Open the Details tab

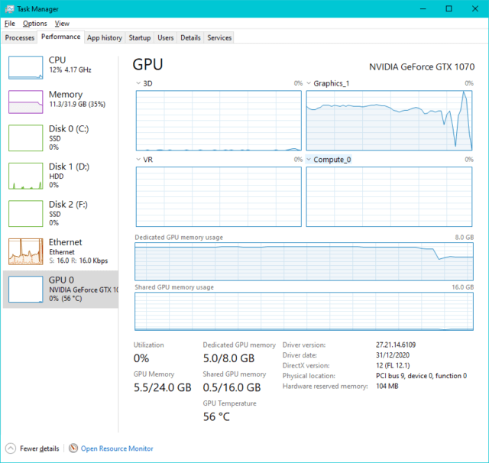190,37
